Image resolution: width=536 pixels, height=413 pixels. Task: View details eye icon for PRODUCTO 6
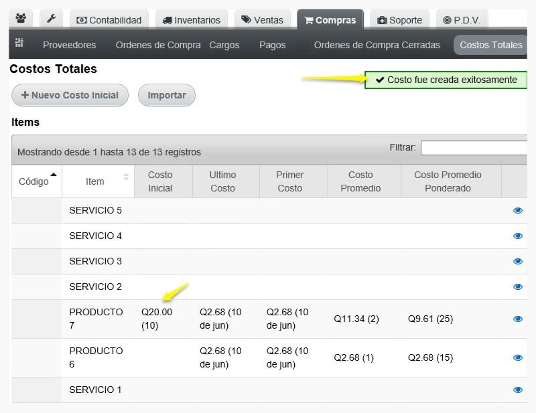(517, 357)
